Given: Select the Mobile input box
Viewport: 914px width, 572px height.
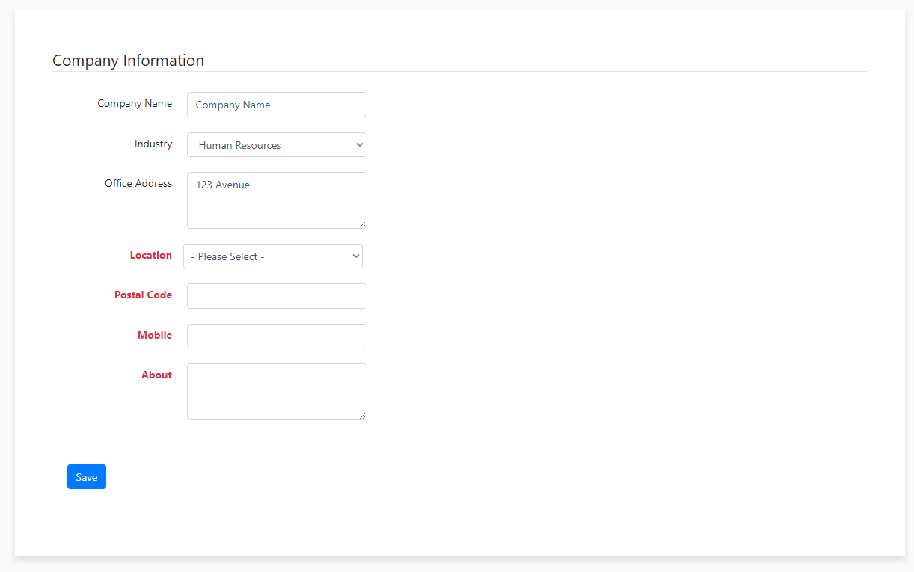Looking at the screenshot, I should pyautogui.click(x=276, y=336).
